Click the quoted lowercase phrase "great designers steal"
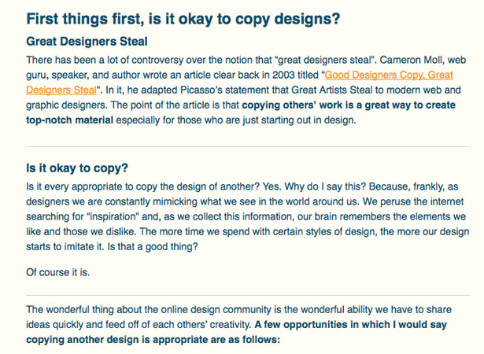484x354 pixels. pyautogui.click(x=324, y=60)
